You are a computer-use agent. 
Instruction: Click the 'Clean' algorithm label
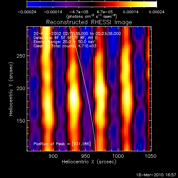click(38, 46)
